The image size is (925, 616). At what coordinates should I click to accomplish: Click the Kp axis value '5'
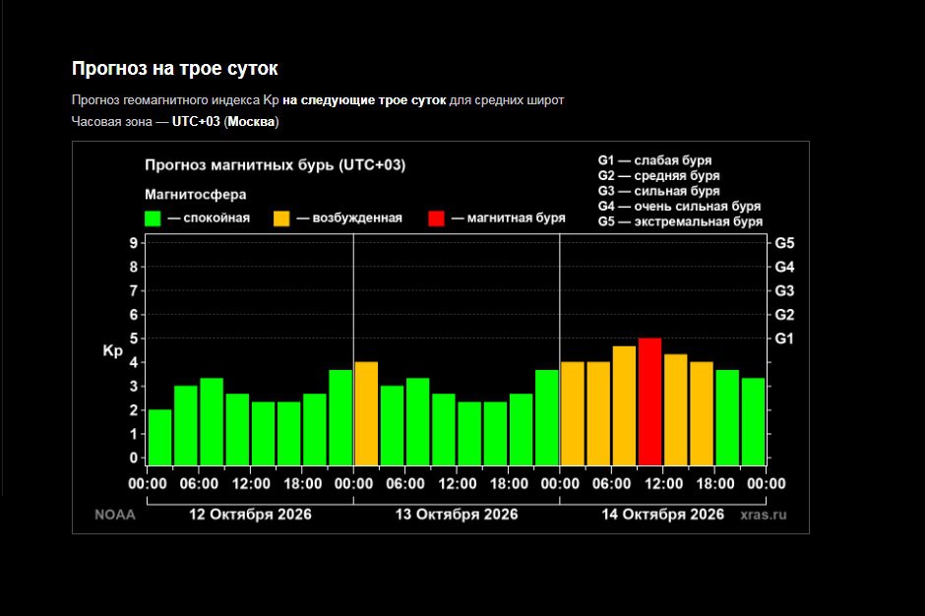134,339
